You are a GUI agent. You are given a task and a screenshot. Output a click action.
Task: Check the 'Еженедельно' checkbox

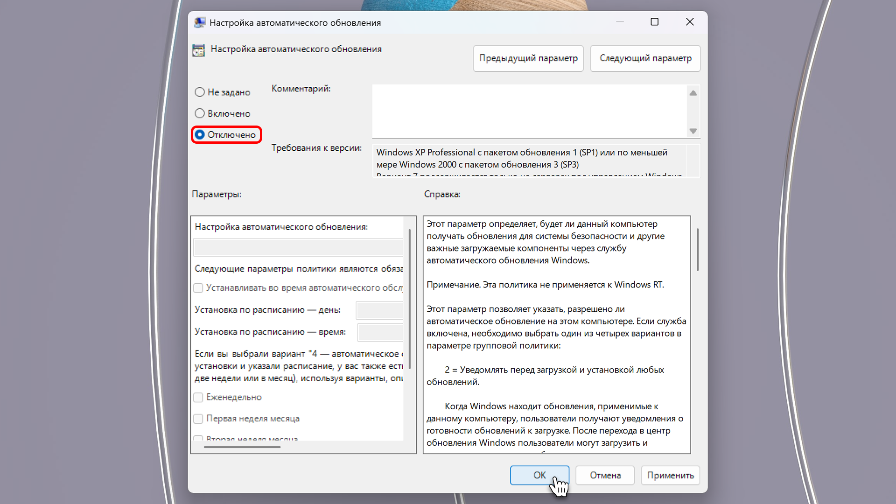(x=198, y=397)
